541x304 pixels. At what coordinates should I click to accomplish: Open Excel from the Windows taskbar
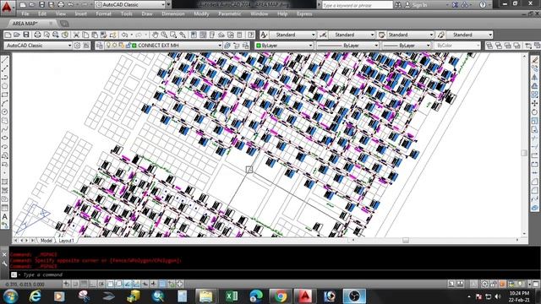pos(232,296)
